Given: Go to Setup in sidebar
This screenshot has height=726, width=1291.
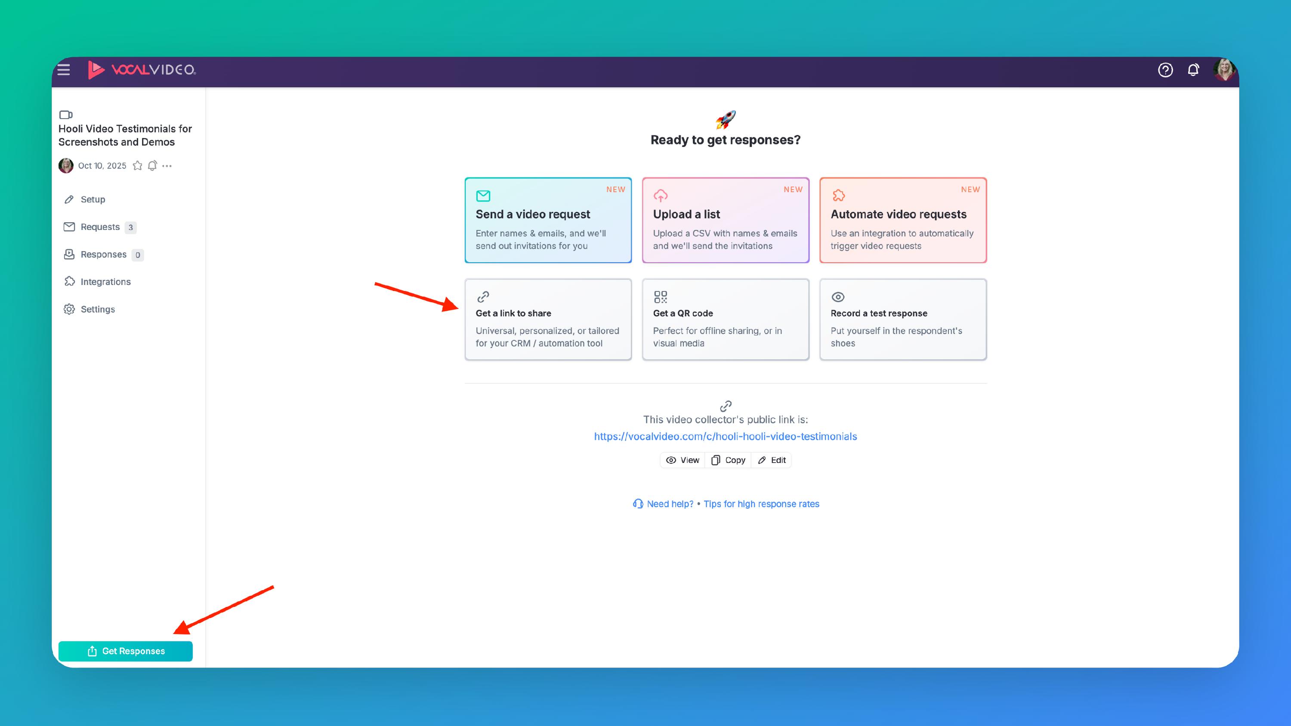Looking at the screenshot, I should [93, 199].
